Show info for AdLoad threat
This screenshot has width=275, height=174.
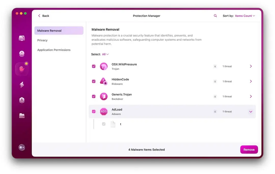point(215,112)
